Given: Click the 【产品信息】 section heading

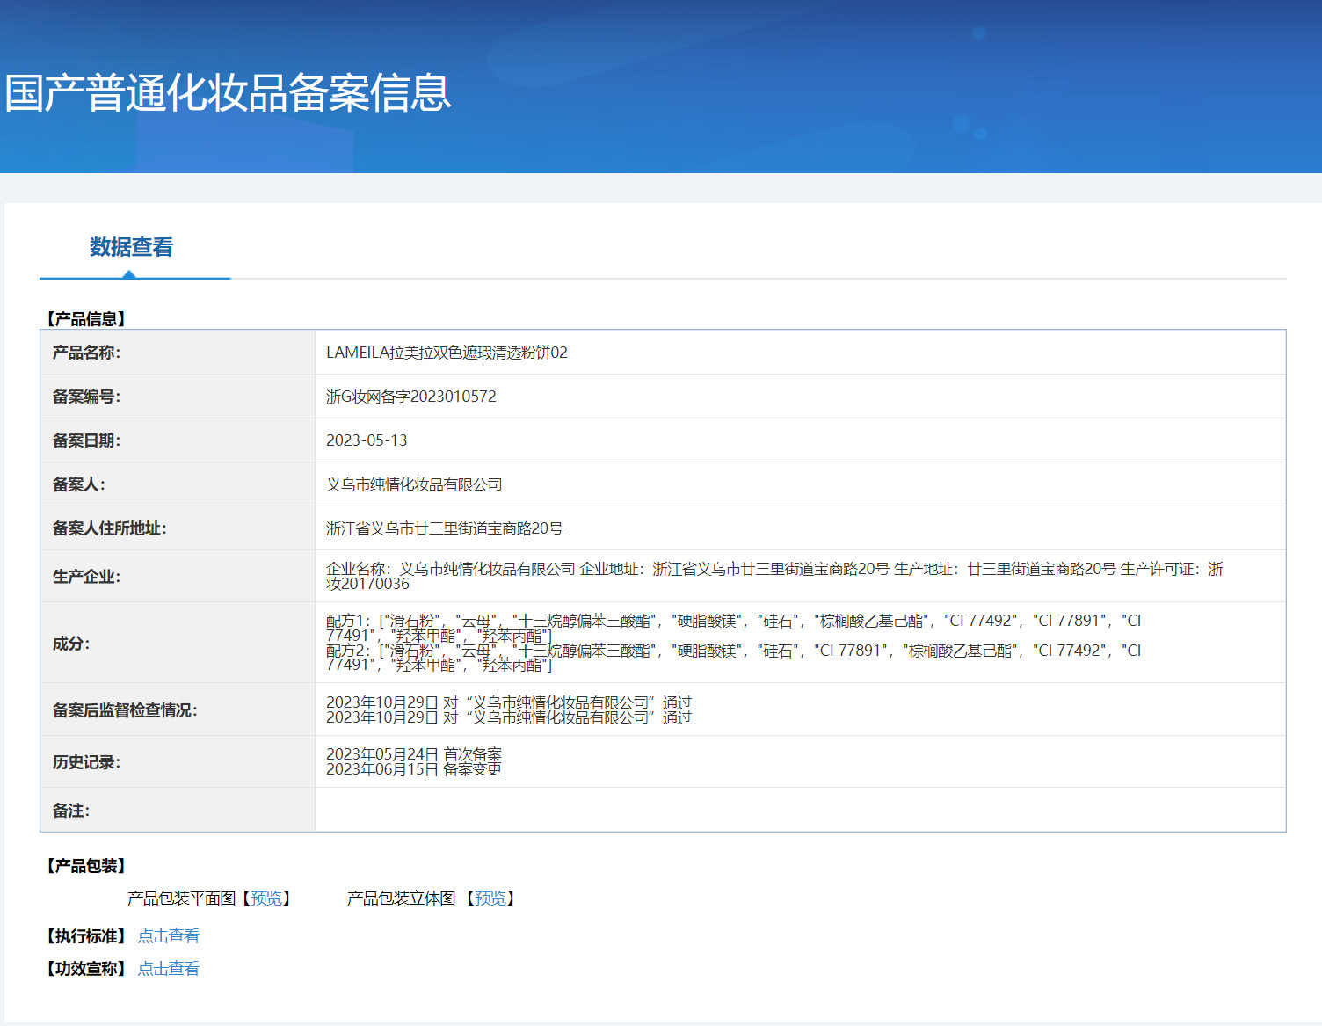Looking at the screenshot, I should tap(86, 319).
